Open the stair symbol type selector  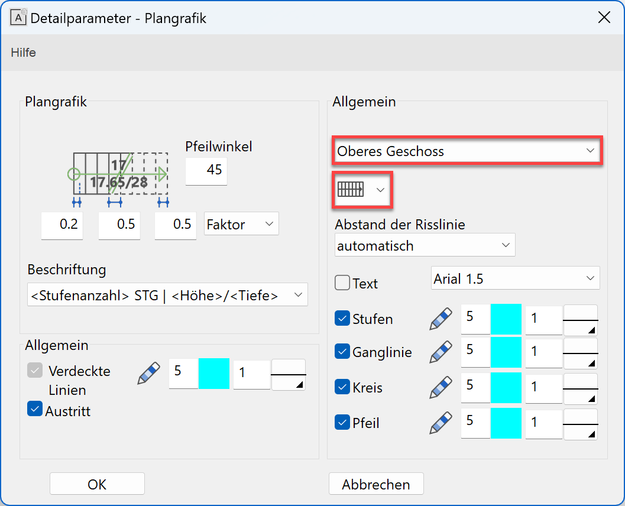pyautogui.click(x=362, y=190)
